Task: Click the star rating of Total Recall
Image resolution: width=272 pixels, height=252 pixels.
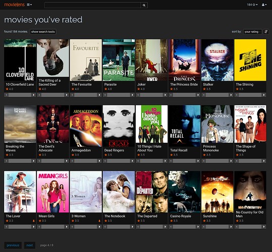Action: pyautogui.click(x=174, y=155)
